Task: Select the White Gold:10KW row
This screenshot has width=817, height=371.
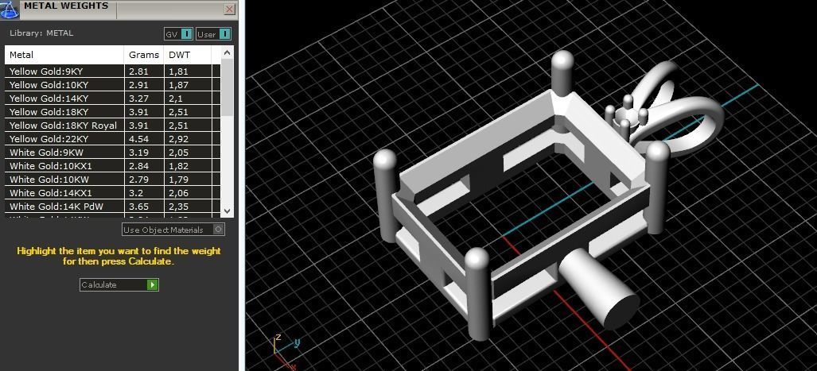Action: pyautogui.click(x=112, y=180)
